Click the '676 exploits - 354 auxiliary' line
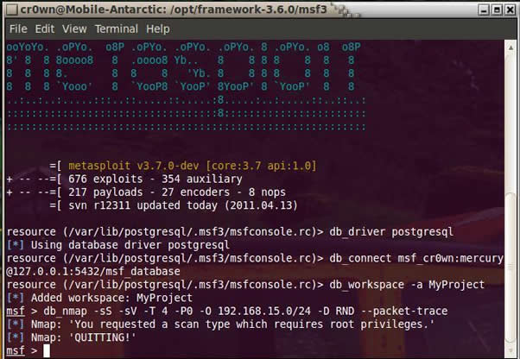This screenshot has width=520, height=359. point(155,179)
